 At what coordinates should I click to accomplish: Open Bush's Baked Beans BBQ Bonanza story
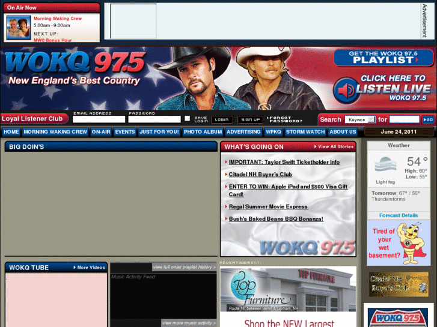pos(276,219)
